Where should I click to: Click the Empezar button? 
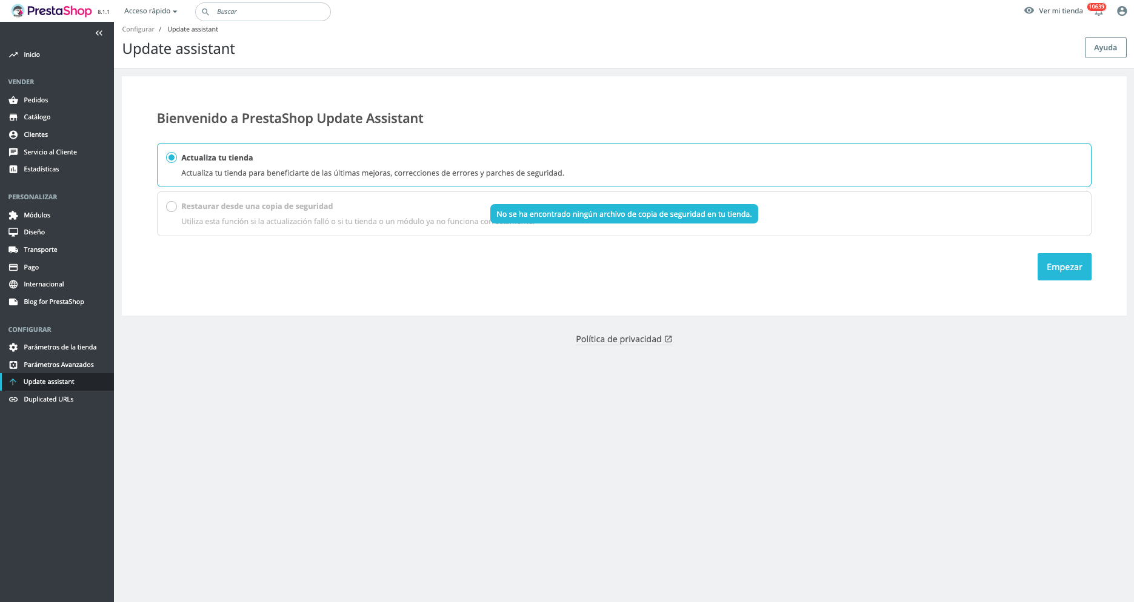(1064, 267)
